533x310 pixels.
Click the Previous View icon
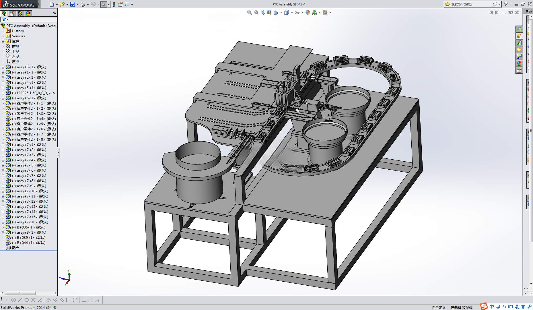[262, 12]
